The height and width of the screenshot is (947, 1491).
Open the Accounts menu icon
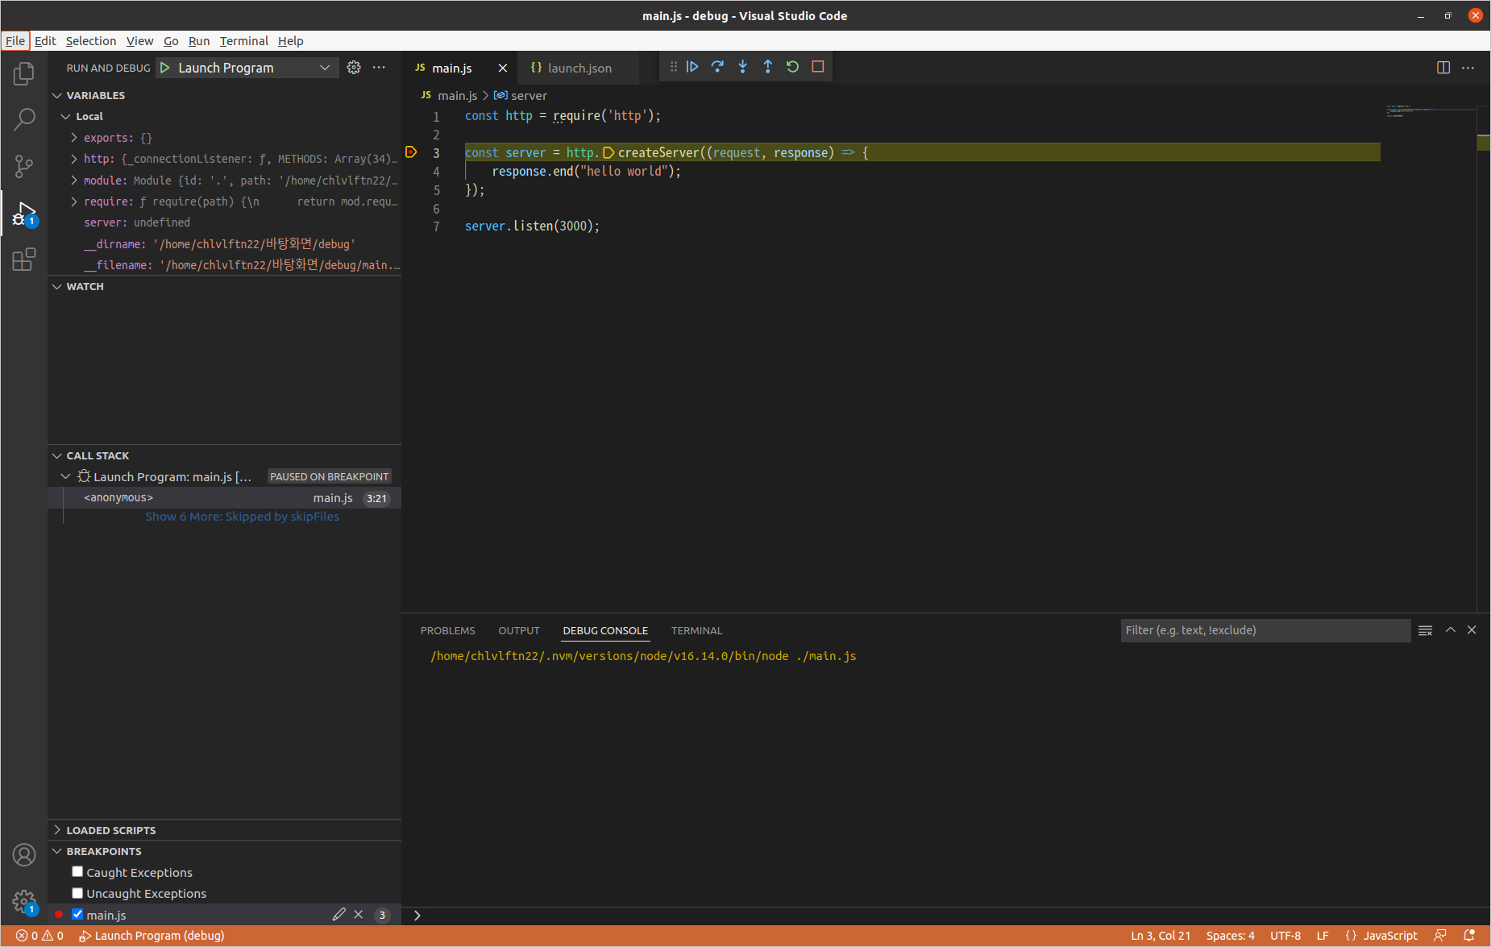tap(24, 855)
